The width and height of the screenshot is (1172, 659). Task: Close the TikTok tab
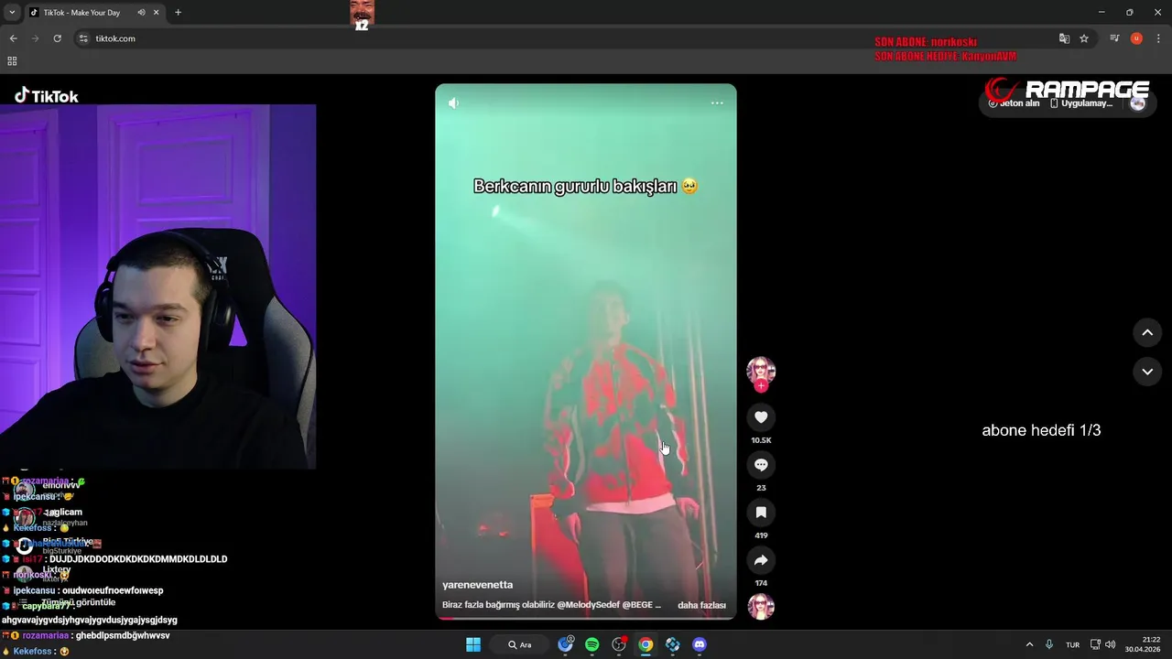coord(157,13)
